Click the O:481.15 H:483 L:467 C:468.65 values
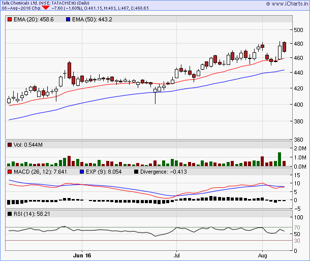310x261 pixels. click(116, 8)
